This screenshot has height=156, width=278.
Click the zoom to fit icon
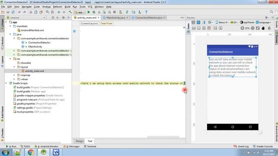tap(258, 28)
